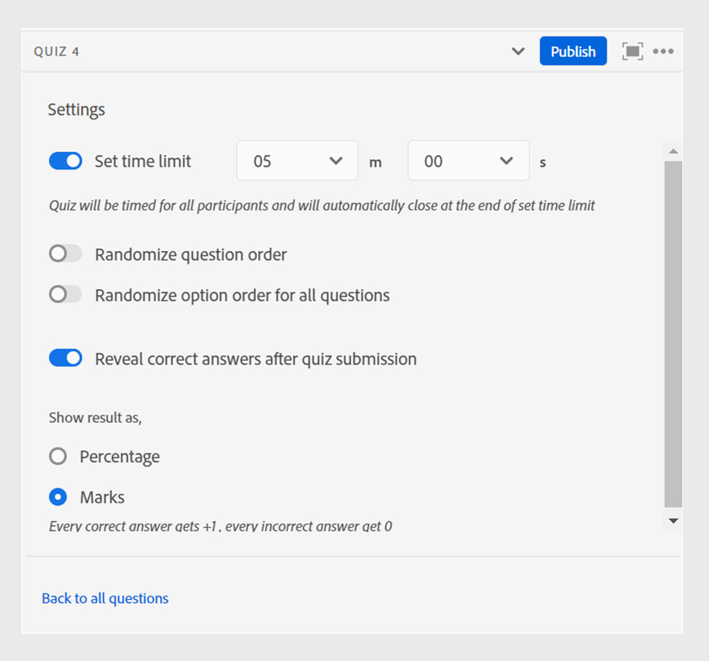Enable Randomize question order
The height and width of the screenshot is (661, 709).
coord(65,254)
